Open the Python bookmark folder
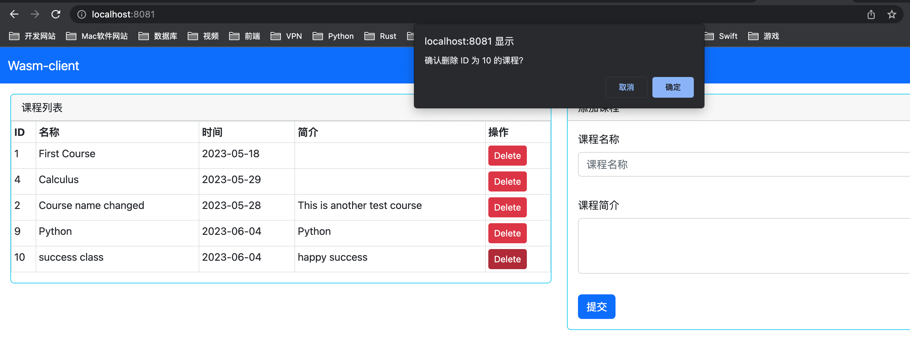This screenshot has height=361, width=910. coord(333,36)
